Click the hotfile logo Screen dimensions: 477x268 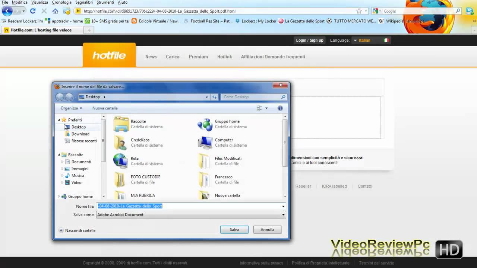coord(109,55)
